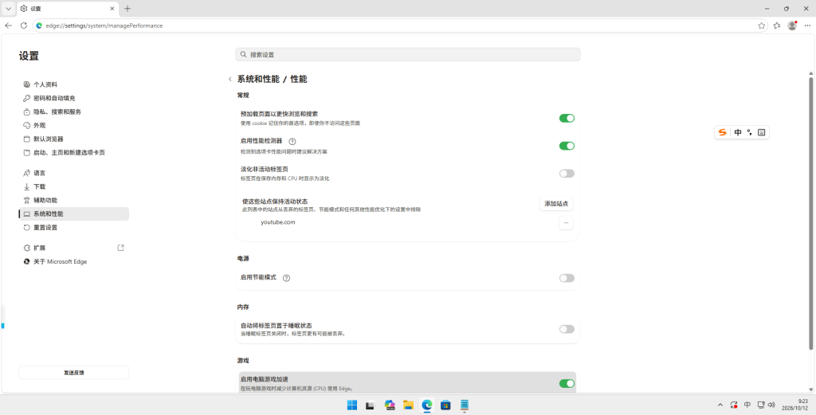Open the Task View taskbar icon
The height and width of the screenshot is (415, 816).
[370, 405]
